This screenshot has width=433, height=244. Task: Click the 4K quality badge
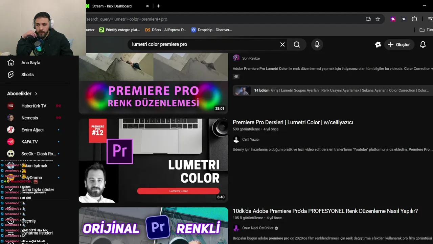(236, 77)
